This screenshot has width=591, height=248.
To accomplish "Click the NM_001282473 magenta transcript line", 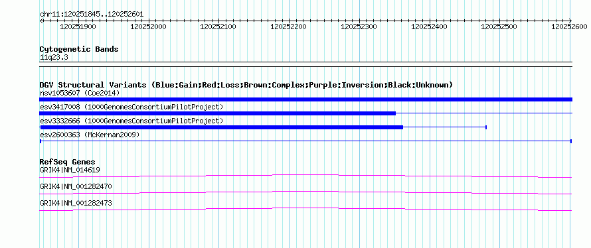I will (305, 210).
